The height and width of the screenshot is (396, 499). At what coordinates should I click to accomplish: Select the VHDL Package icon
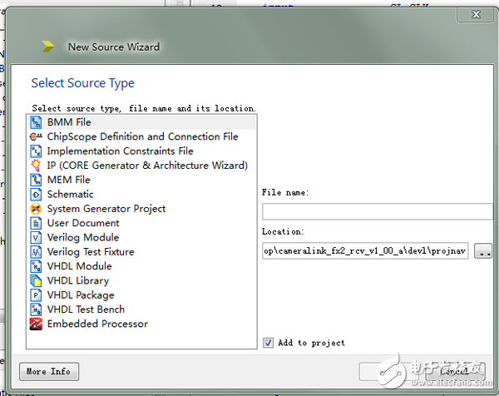[x=36, y=295]
